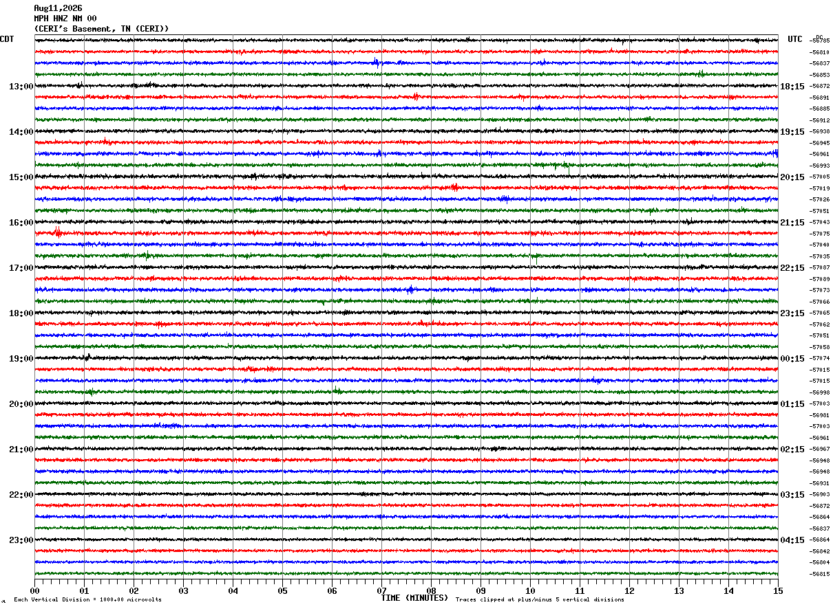Click the UTC axis header
This screenshot has width=833, height=609.
pyautogui.click(x=795, y=39)
